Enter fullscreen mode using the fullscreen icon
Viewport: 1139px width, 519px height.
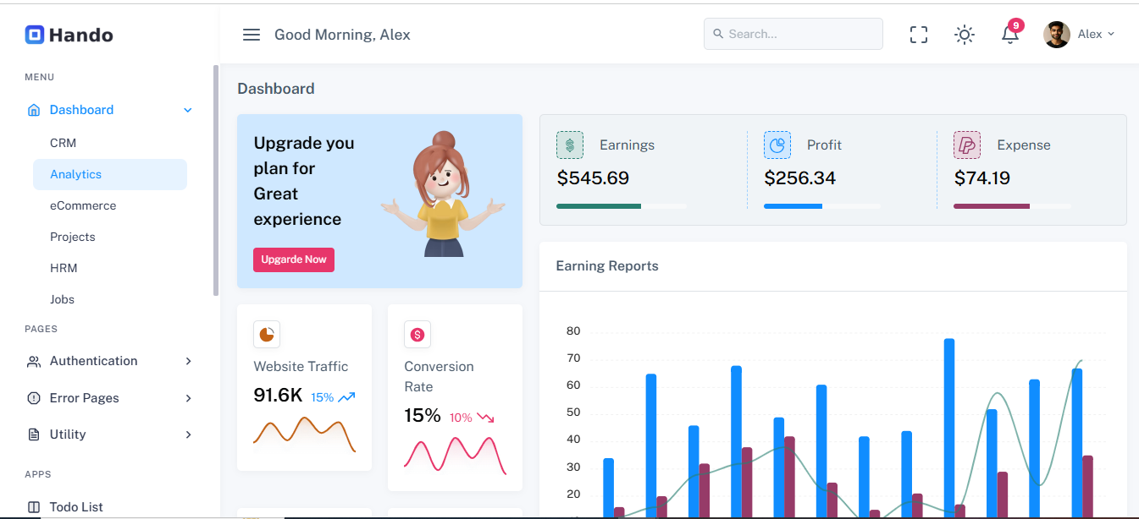point(919,35)
